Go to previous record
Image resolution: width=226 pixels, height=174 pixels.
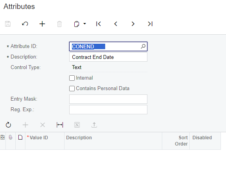[116, 24]
